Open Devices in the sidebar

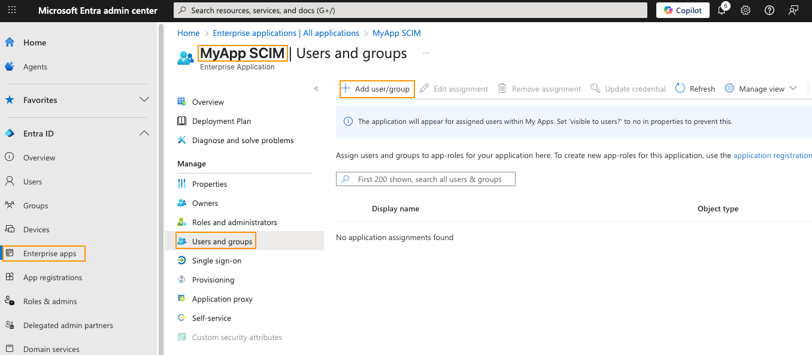coord(37,229)
